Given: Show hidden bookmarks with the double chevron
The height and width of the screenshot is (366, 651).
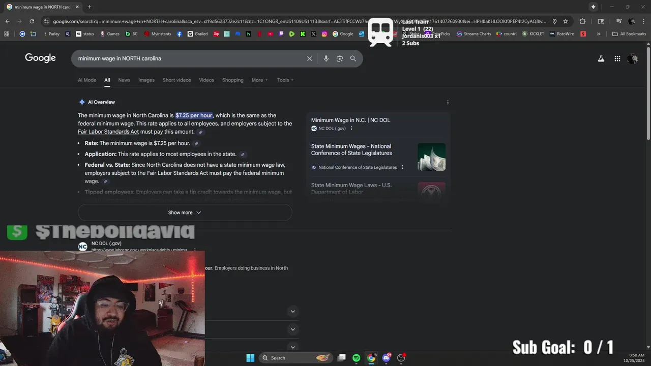Looking at the screenshot, I should 599,34.
